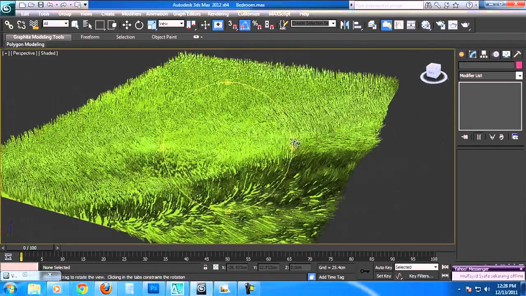Open the Material Editor
The image size is (526, 296).
[x=426, y=25]
